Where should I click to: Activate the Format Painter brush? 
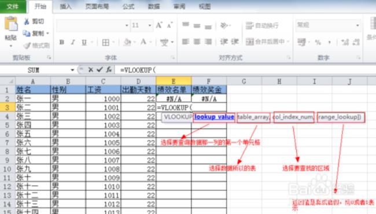(27, 46)
